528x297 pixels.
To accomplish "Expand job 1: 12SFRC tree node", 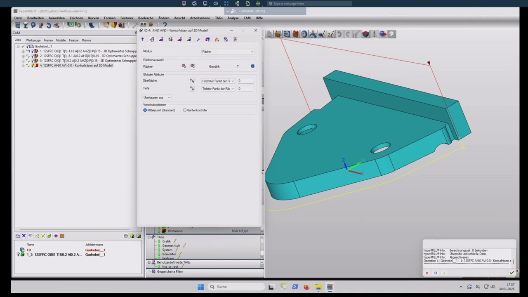I will 23,51.
